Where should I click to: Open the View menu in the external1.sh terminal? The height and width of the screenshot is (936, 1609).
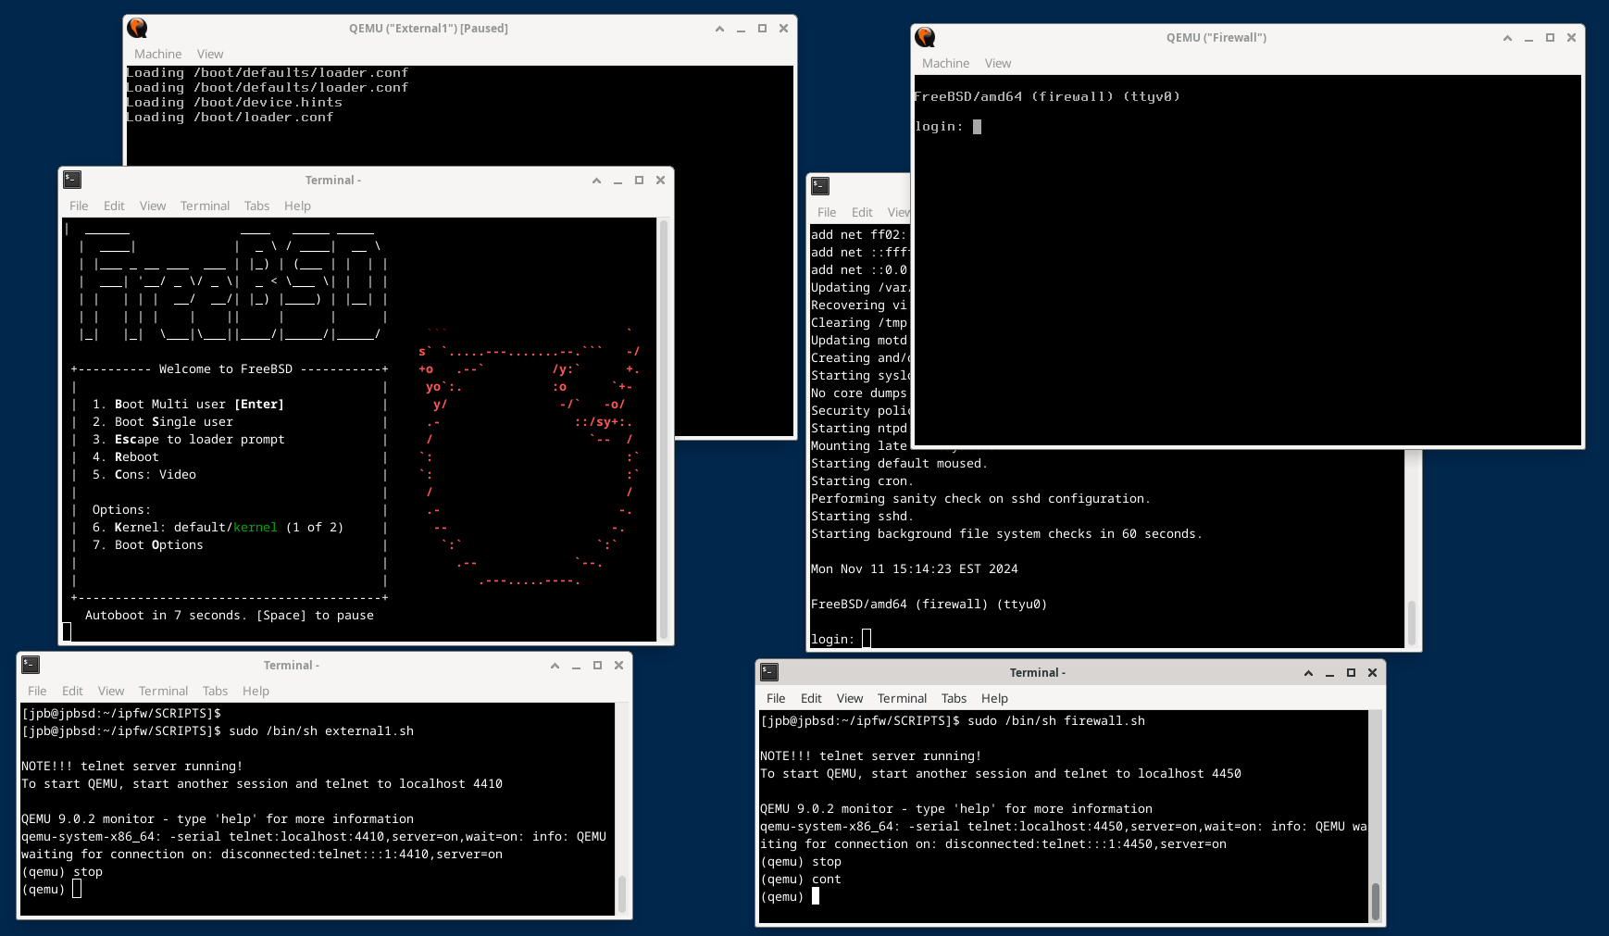point(111,691)
